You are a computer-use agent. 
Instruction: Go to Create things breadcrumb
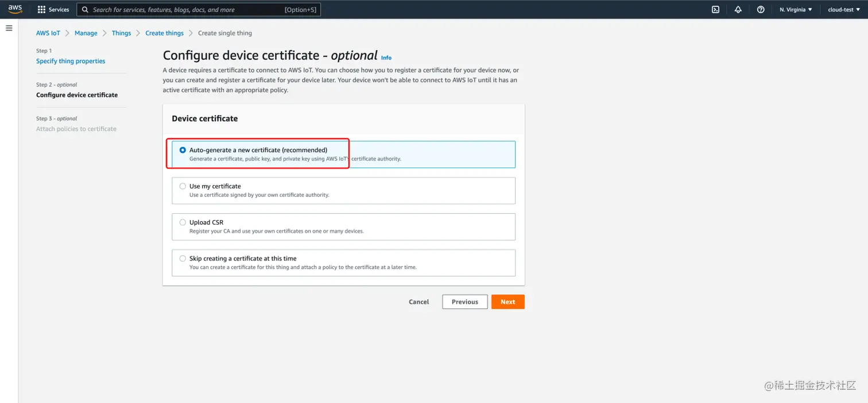click(164, 33)
